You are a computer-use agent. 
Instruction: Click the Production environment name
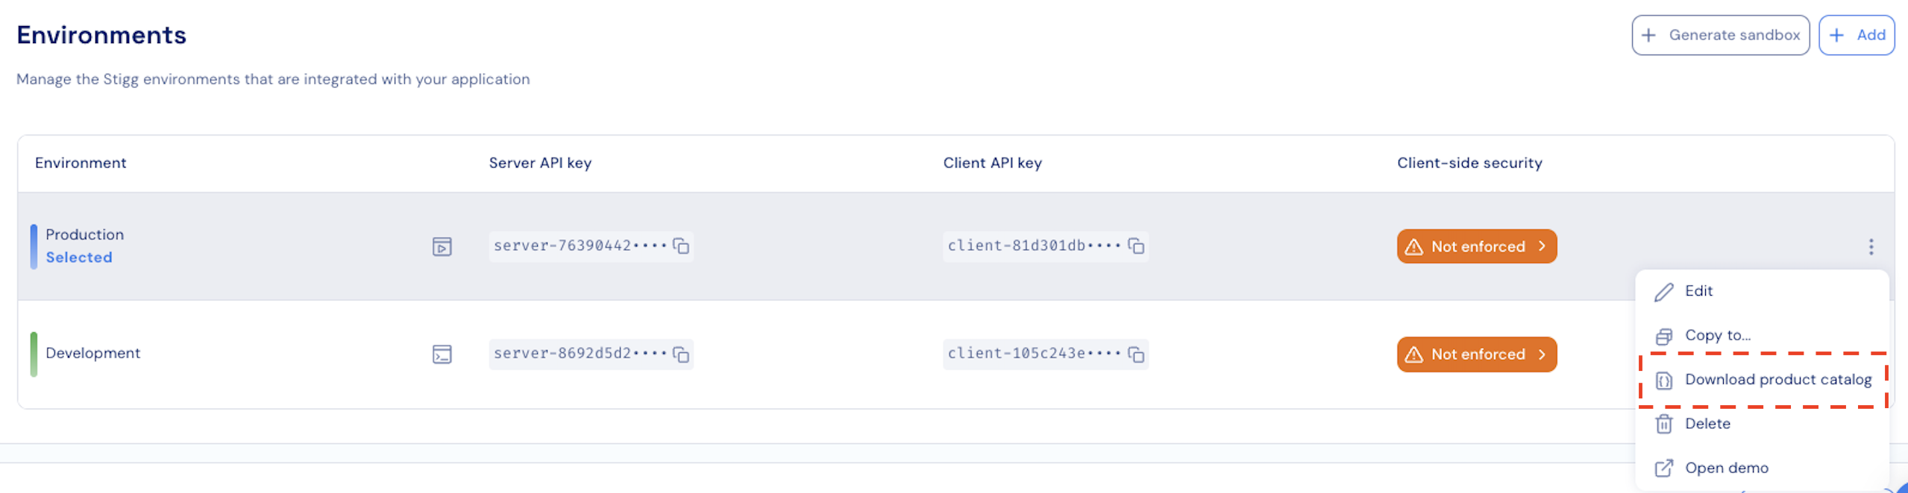[x=84, y=235]
